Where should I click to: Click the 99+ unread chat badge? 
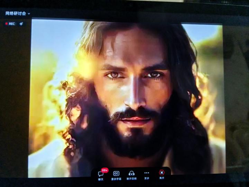click(x=105, y=170)
